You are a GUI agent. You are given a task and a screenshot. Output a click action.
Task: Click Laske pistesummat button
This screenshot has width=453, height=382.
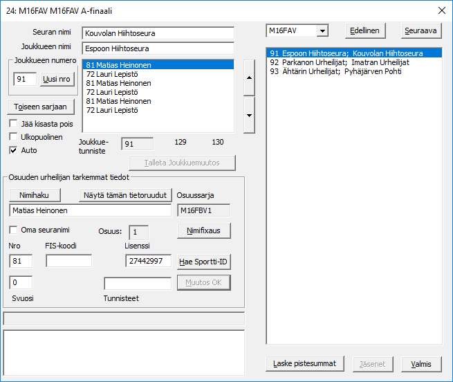tap(305, 364)
